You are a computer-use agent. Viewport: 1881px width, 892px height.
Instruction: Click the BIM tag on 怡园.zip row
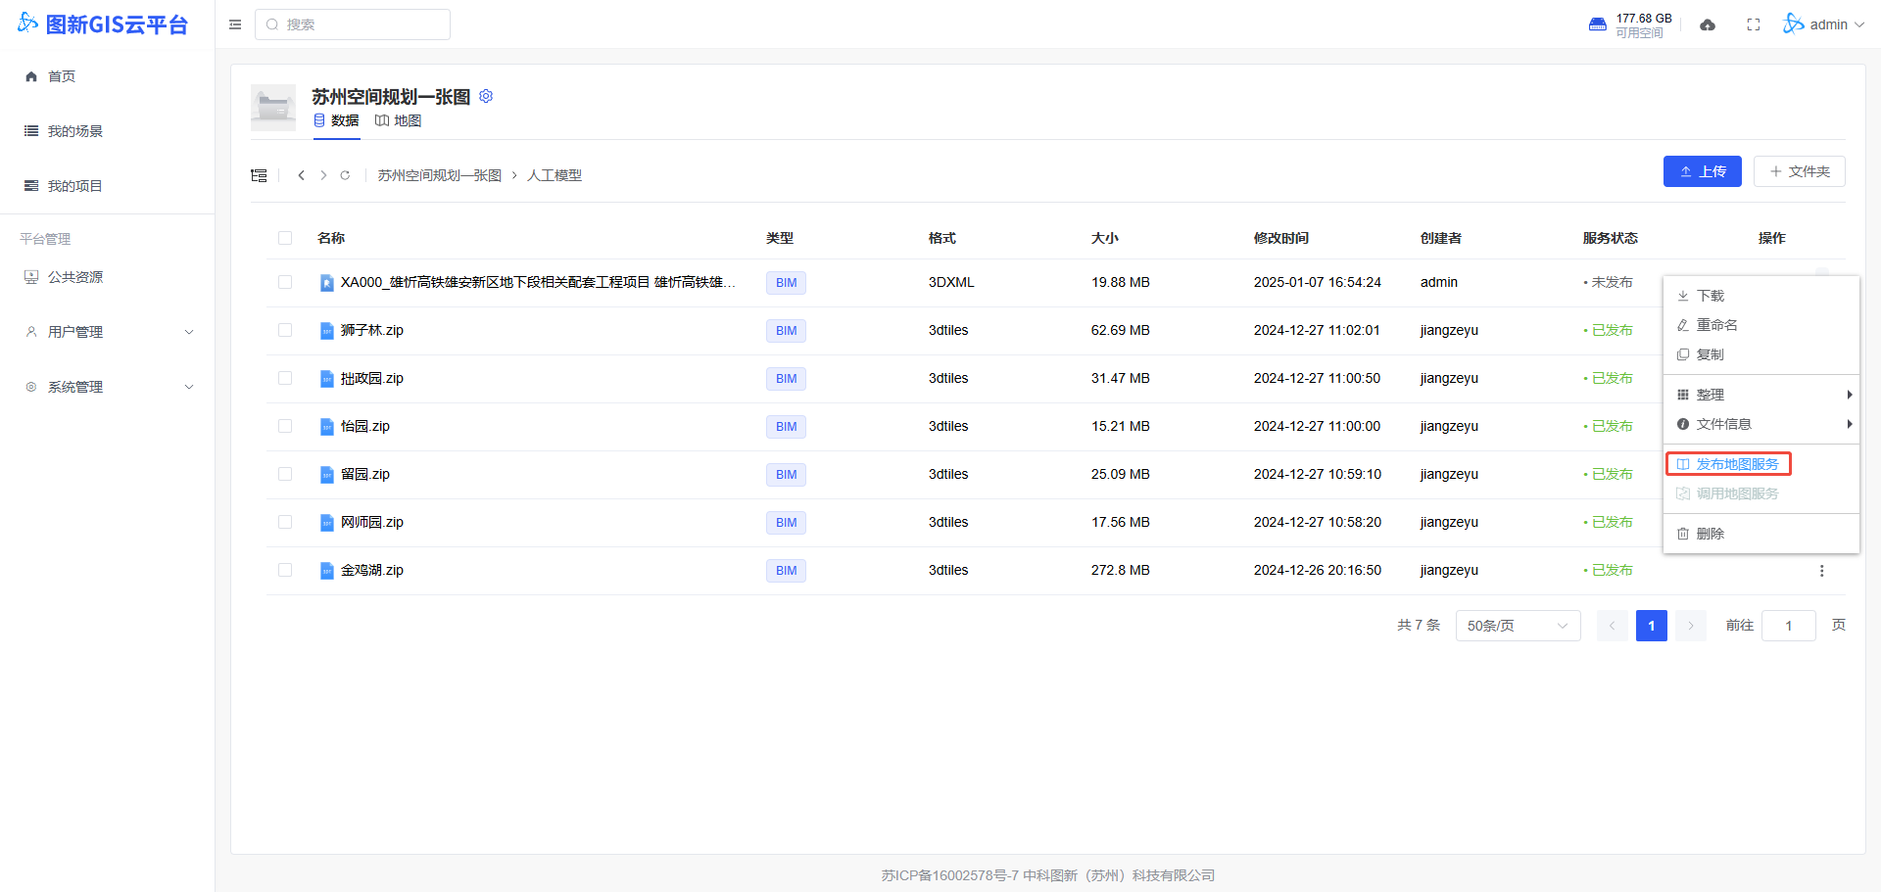tap(786, 427)
